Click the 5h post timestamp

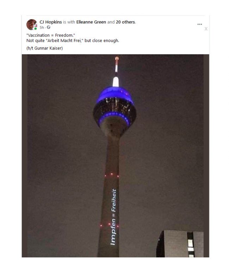tap(42, 28)
